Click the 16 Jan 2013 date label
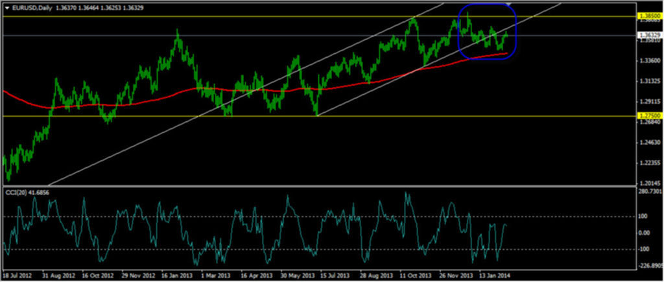Viewport: 664px width, 282px height. point(177,276)
